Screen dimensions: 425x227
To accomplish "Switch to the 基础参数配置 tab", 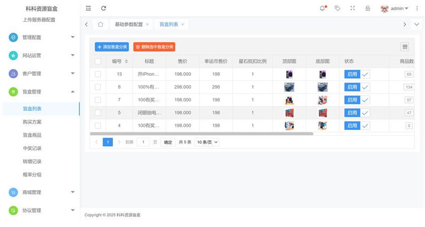I will click(128, 24).
